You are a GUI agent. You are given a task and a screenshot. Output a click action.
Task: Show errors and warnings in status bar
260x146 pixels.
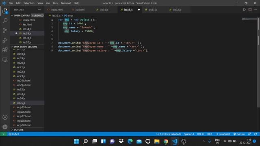14,134
